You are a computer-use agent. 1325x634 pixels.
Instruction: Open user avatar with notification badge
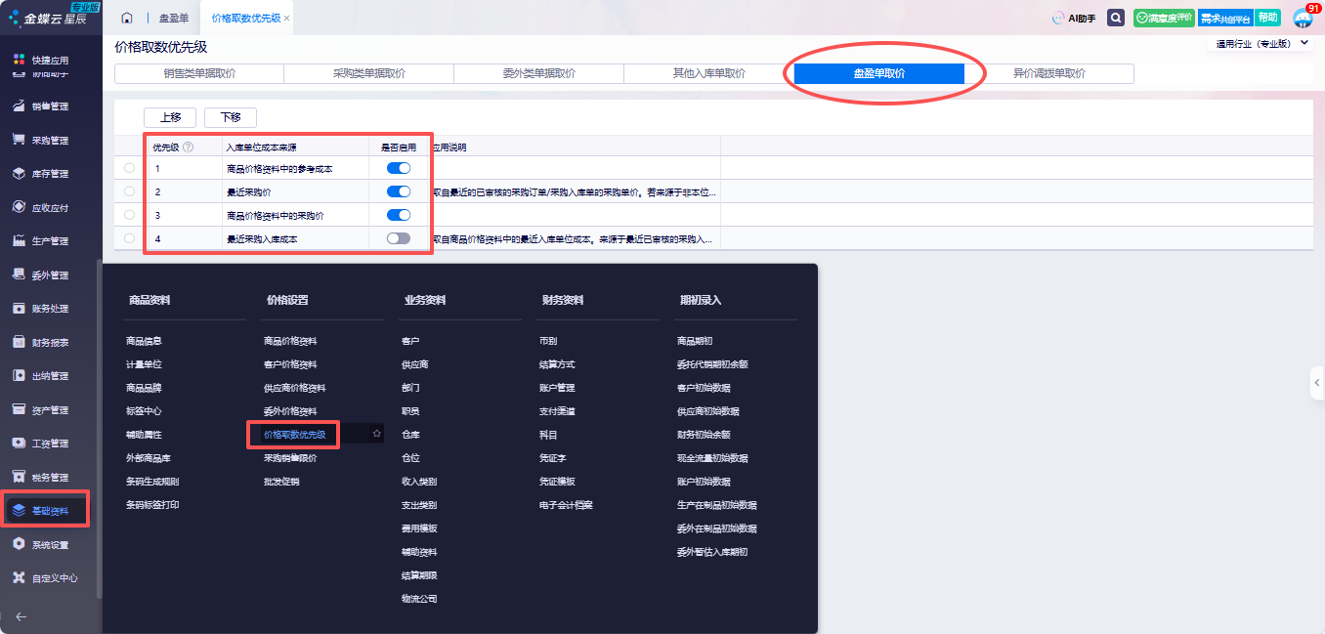tap(1303, 18)
